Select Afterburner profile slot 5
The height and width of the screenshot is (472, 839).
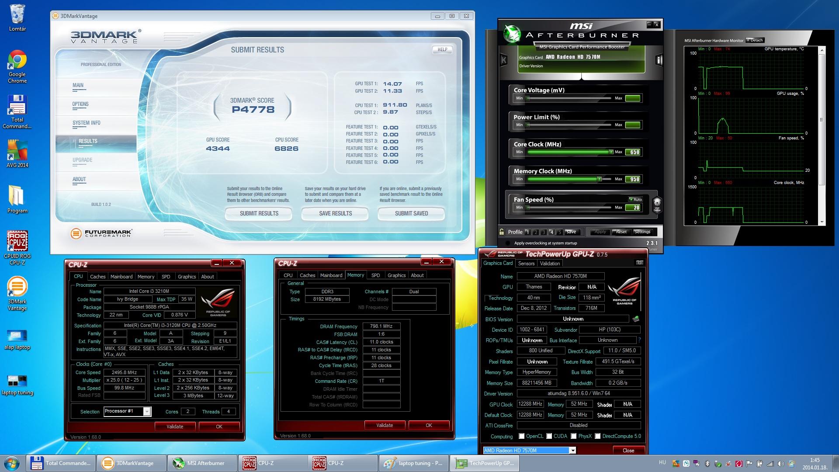559,232
